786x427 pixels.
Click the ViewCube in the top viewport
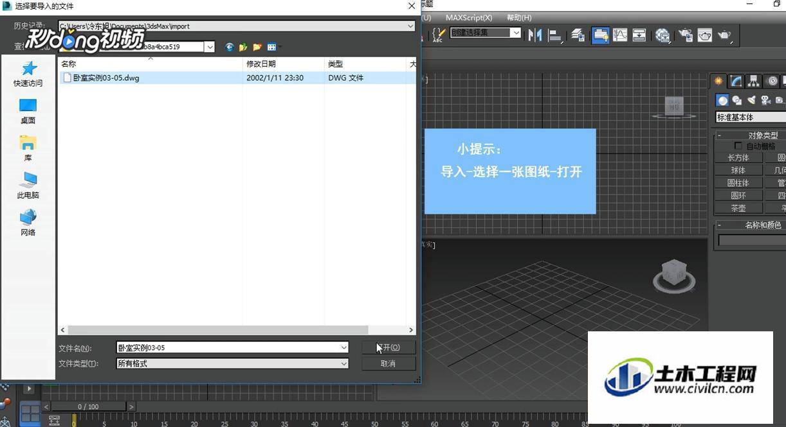coord(674,107)
